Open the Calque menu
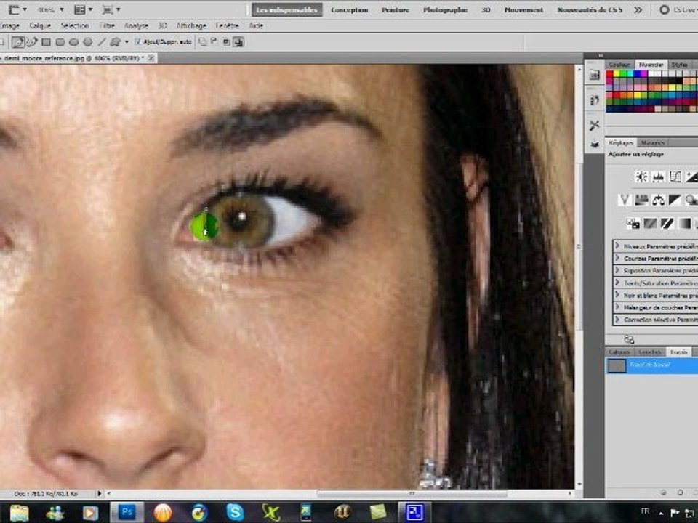698x523 pixels. (x=39, y=26)
